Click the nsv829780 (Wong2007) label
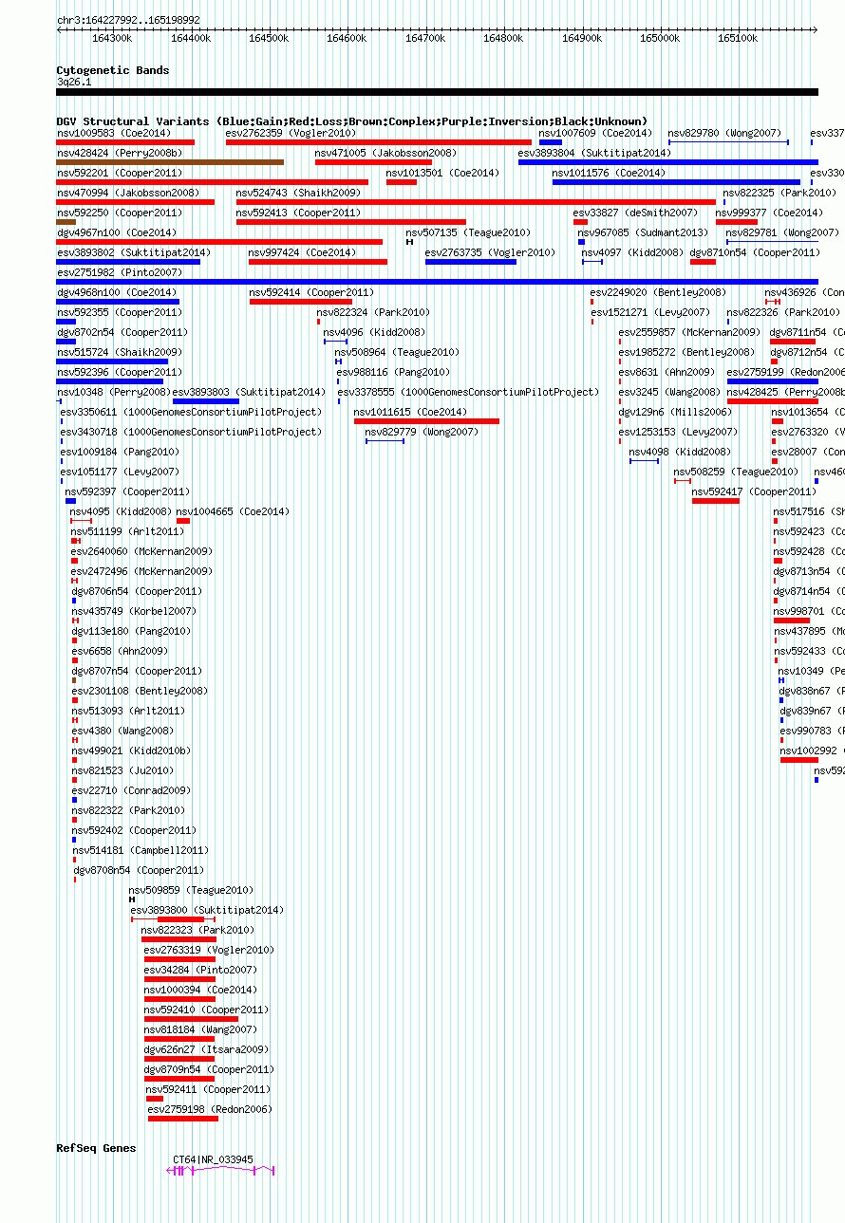This screenshot has width=845, height=1223. coord(724,133)
